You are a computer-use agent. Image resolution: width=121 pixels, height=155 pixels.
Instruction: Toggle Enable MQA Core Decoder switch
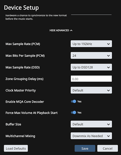[73, 101]
